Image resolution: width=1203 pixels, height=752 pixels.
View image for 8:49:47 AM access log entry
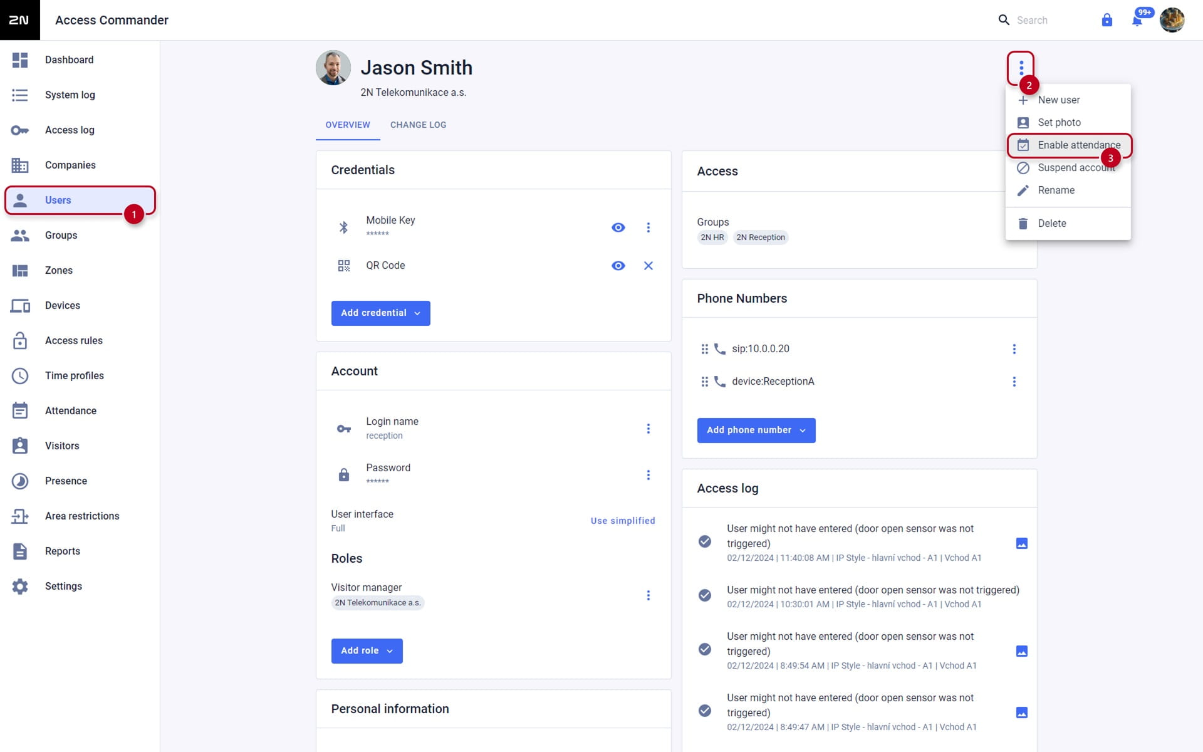click(1022, 713)
